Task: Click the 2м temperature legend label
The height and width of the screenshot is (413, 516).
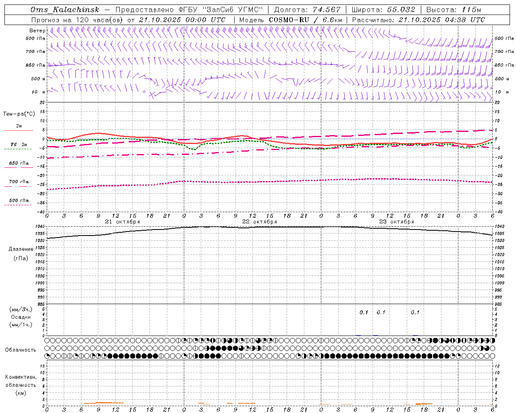Action: coord(19,126)
